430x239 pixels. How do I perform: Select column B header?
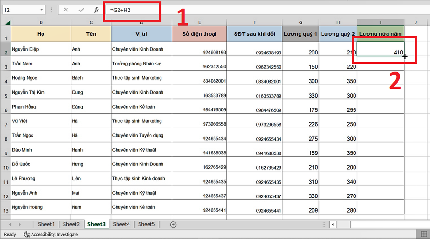[x=41, y=22]
